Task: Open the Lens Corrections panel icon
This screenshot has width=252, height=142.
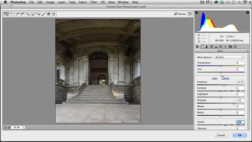Action: click(221, 47)
